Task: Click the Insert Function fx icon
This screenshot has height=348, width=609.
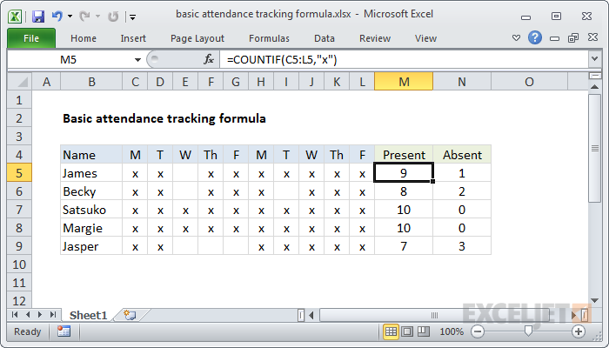Action: (x=209, y=59)
